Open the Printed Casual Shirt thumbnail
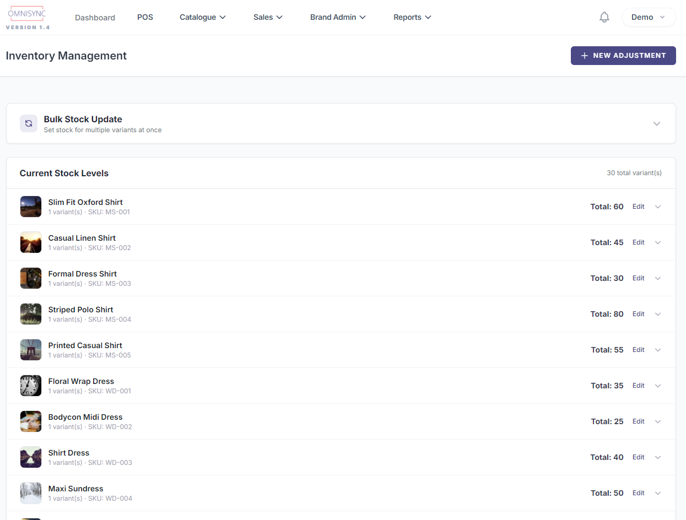This screenshot has width=686, height=520. 31,350
